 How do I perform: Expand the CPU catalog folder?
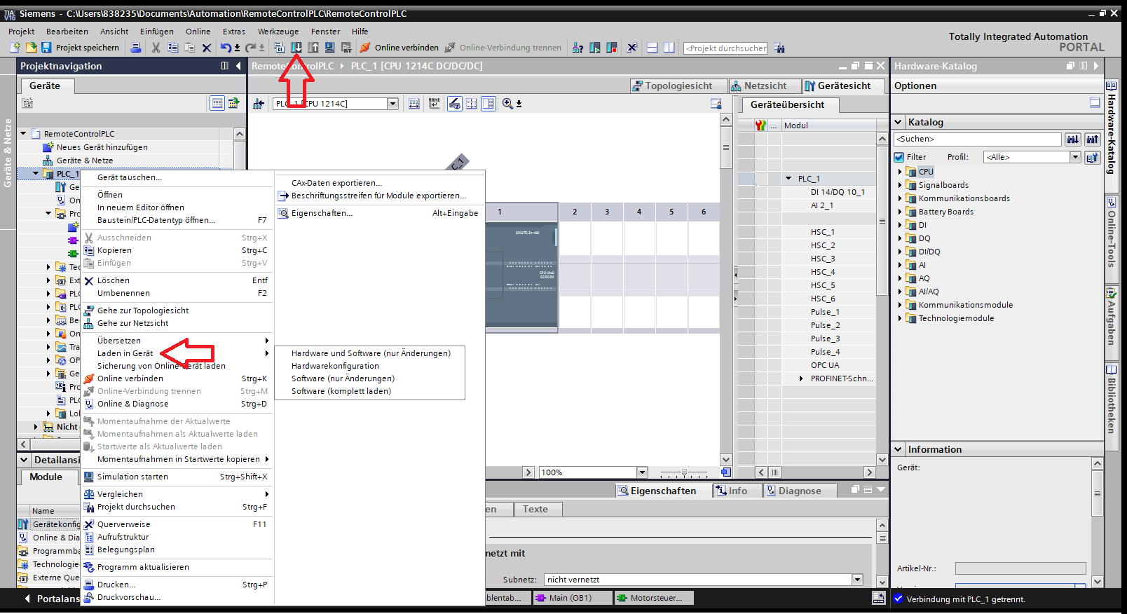[x=900, y=172]
